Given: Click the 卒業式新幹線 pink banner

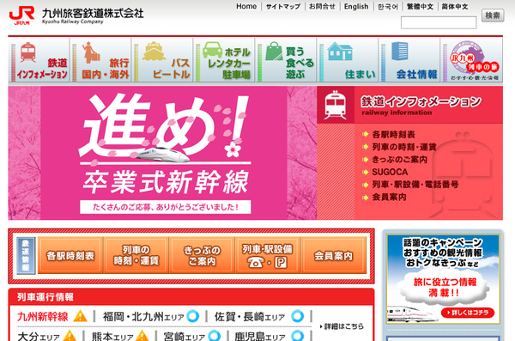Looking at the screenshot, I should (x=162, y=153).
